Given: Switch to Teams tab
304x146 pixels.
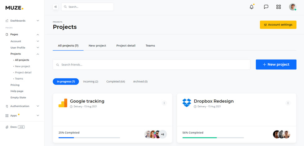Looking at the screenshot, I should [x=150, y=46].
